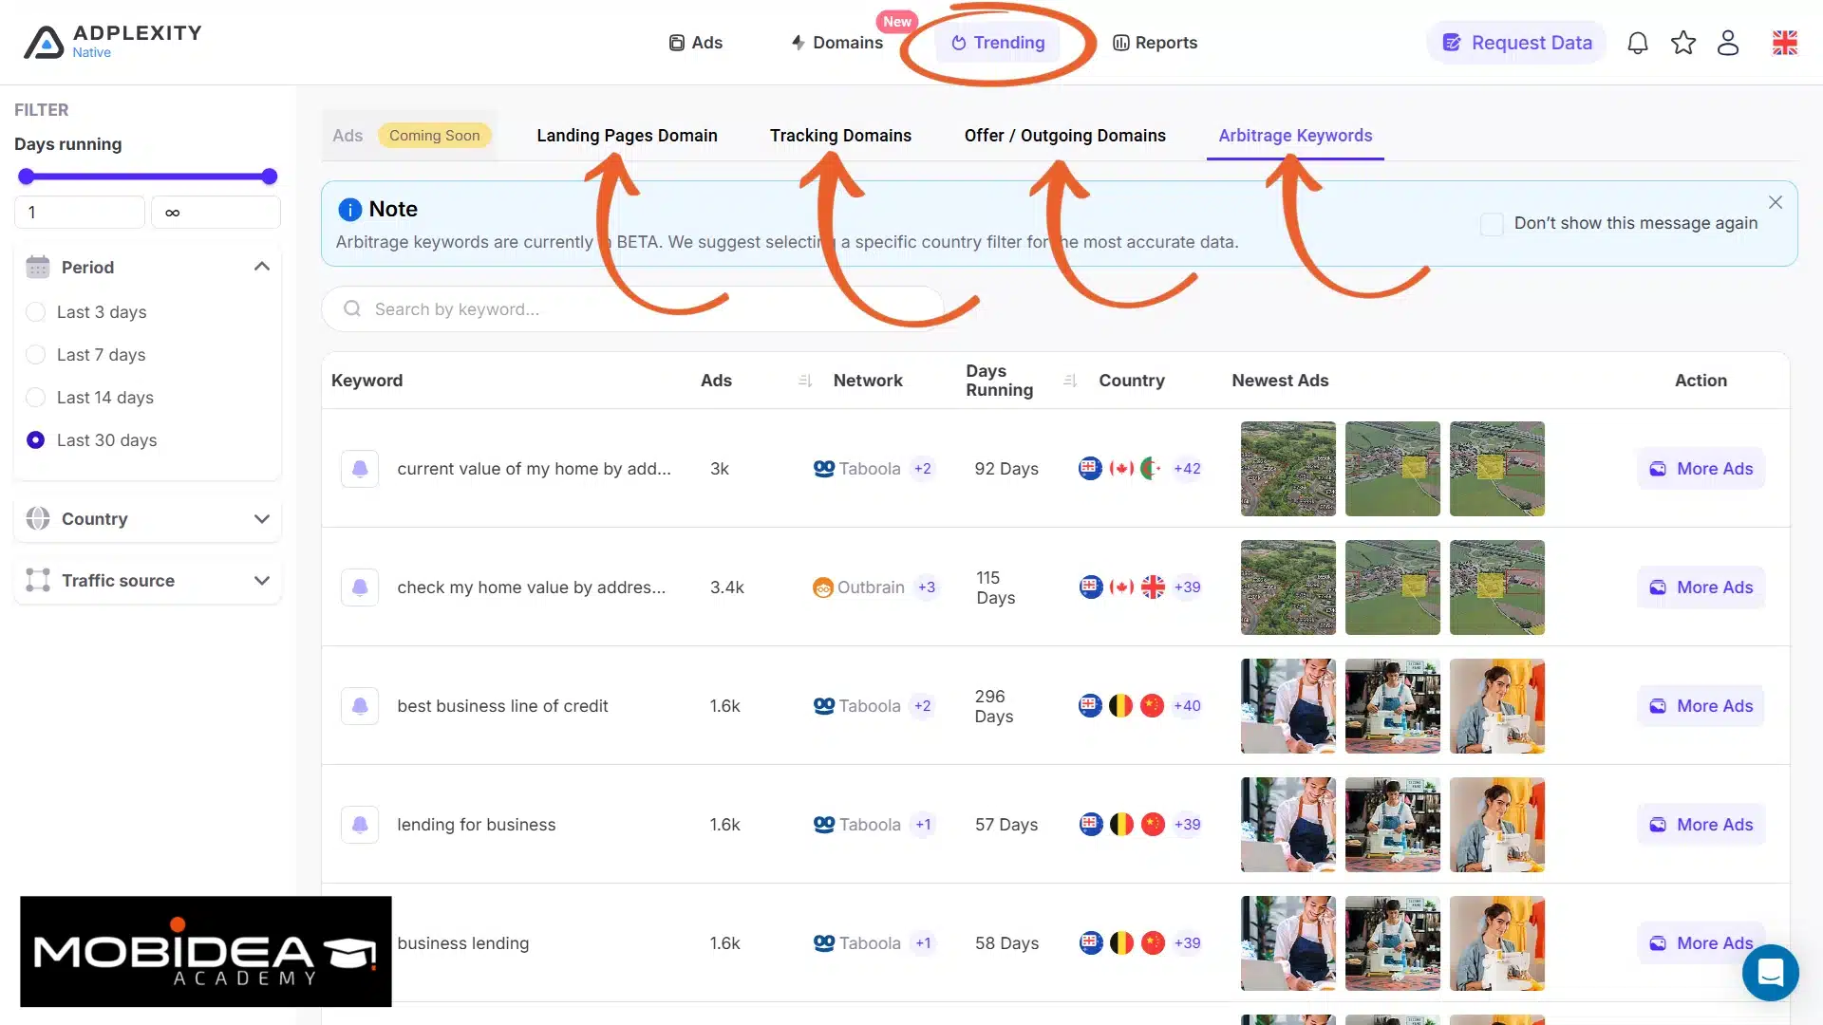1823x1025 pixels.
Task: Select Last 14 days period
Action: [x=35, y=398]
